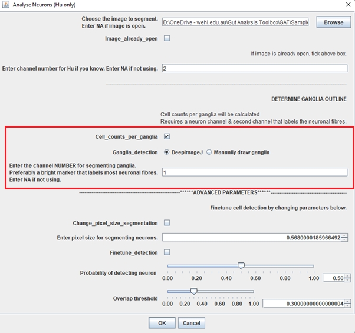The image size is (355, 333).
Task: Select the DeepImageJ radio button
Action: [166, 152]
